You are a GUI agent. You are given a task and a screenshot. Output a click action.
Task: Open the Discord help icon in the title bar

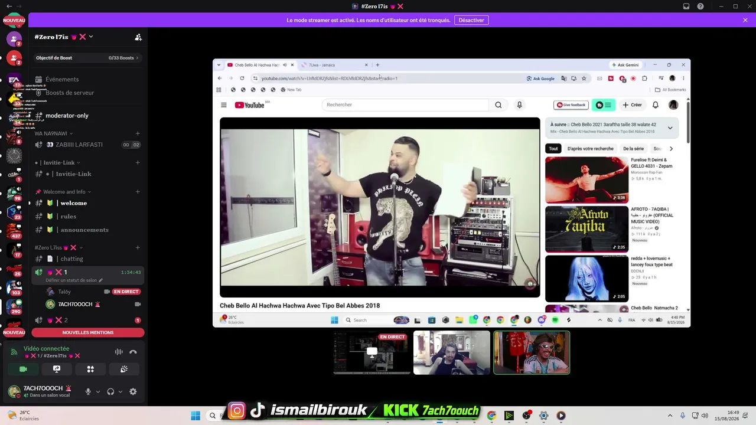(x=700, y=6)
